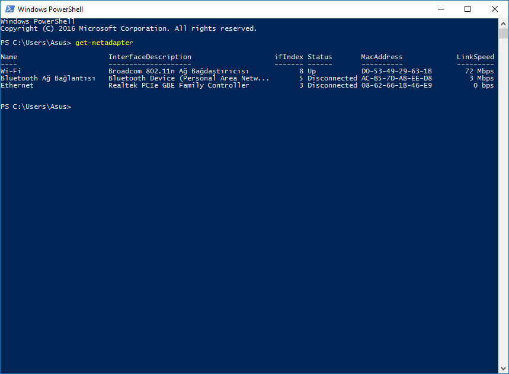The height and width of the screenshot is (374, 509).
Task: Click the scrollbar up arrow
Action: coord(504,24)
